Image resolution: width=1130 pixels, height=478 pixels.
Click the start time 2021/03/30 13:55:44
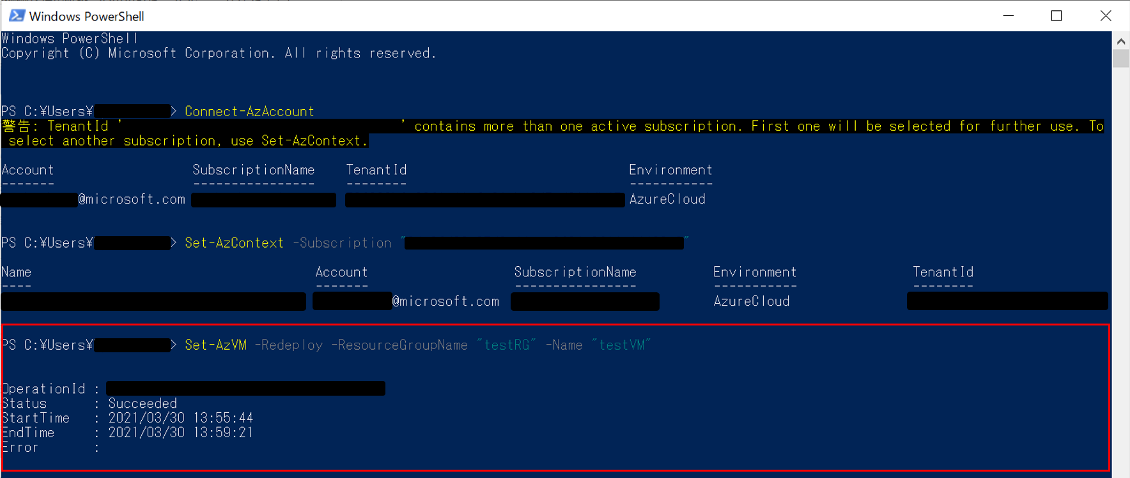point(181,418)
